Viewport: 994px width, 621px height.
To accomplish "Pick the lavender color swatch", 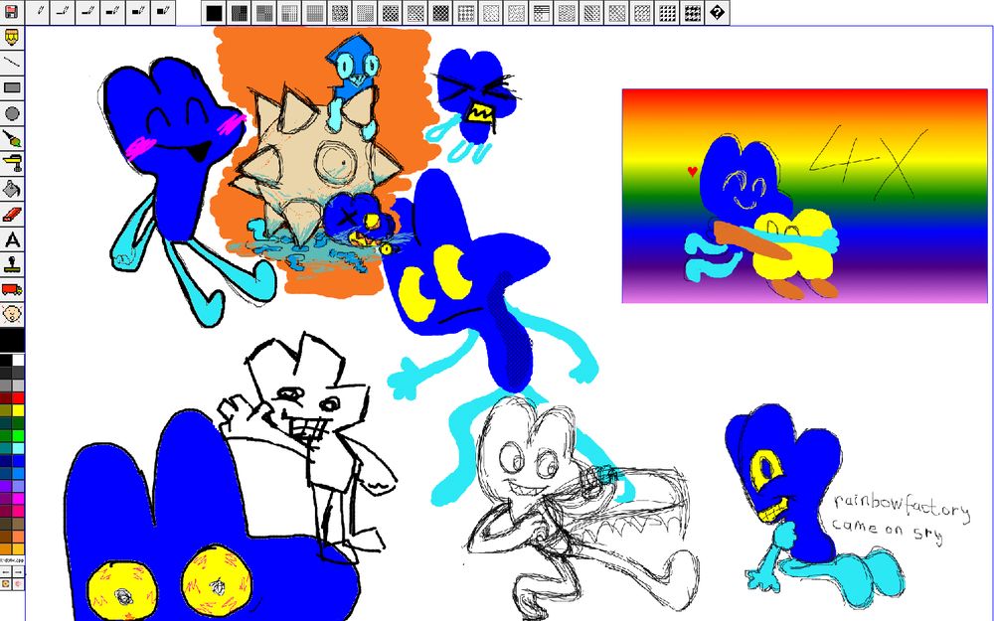I will pyautogui.click(x=18, y=487).
